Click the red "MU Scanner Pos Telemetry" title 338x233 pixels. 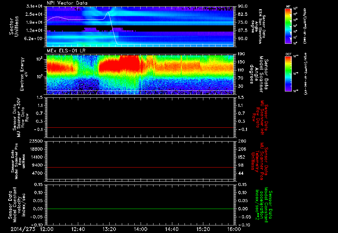(x=260, y=162)
